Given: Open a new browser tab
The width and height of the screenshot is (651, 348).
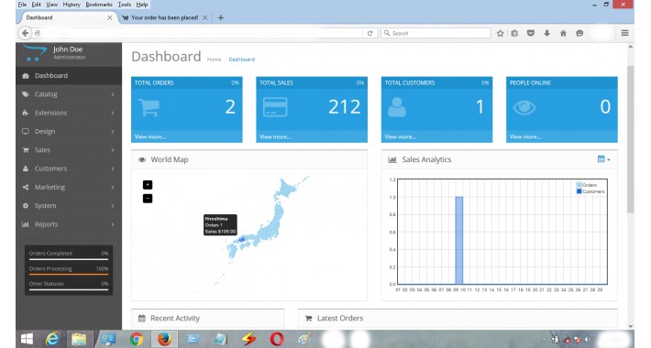Looking at the screenshot, I should [x=221, y=17].
